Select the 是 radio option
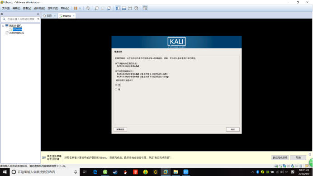313x176 pixels. (116, 90)
